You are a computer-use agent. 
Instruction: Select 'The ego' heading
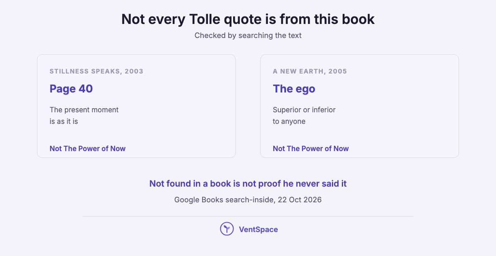tap(294, 89)
